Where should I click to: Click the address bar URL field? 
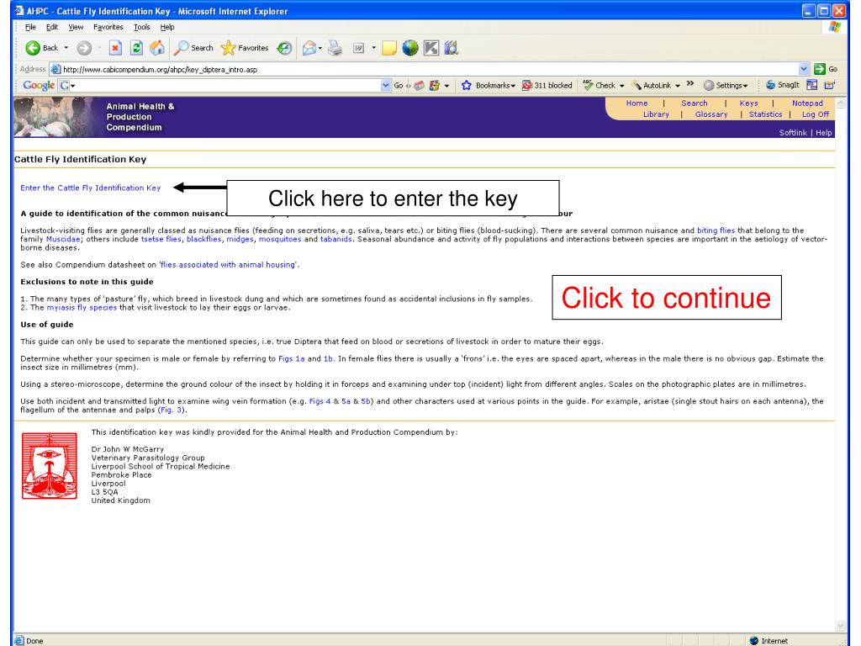point(428,69)
